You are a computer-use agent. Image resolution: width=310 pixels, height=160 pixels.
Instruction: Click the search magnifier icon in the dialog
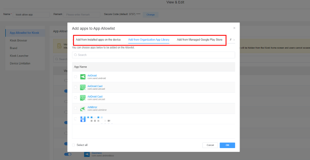tap(75, 55)
